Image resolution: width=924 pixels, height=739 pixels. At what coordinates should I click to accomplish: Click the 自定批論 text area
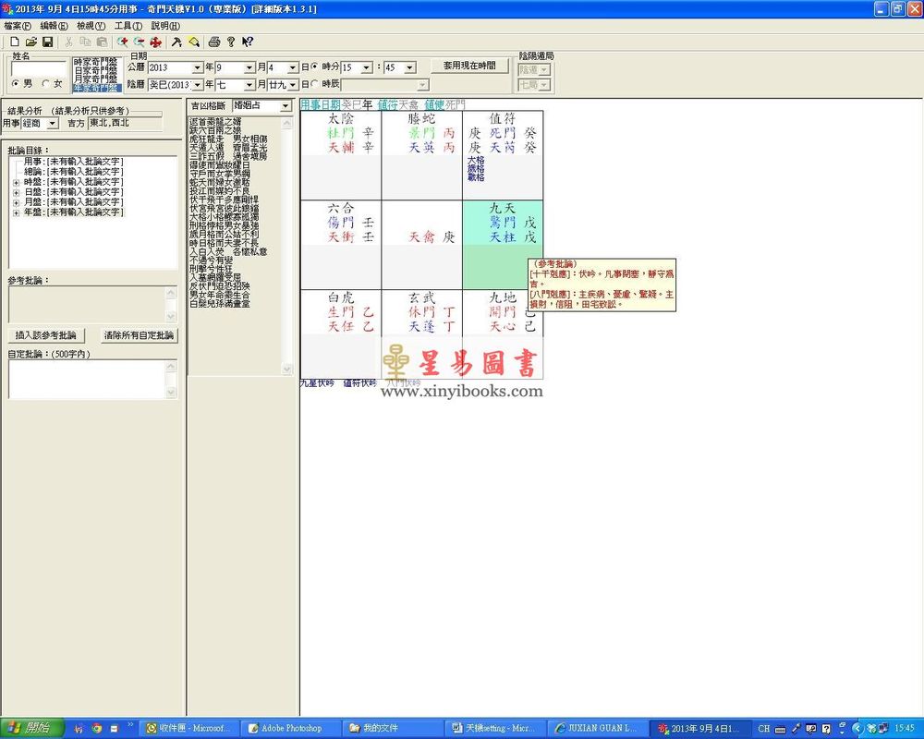[x=88, y=380]
